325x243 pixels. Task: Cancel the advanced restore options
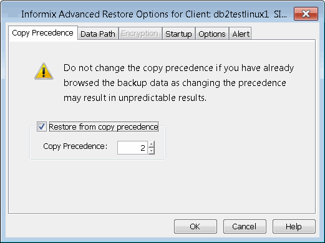(x=245, y=226)
